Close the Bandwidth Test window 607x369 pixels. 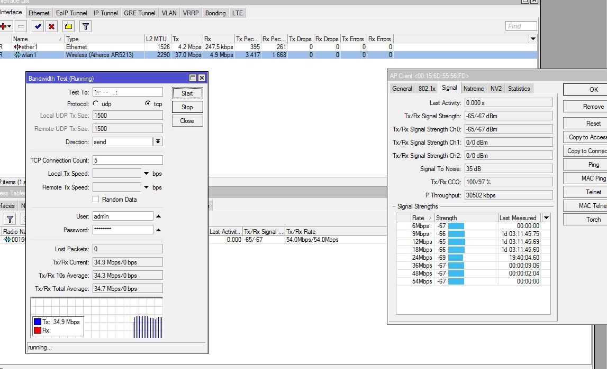tap(202, 78)
